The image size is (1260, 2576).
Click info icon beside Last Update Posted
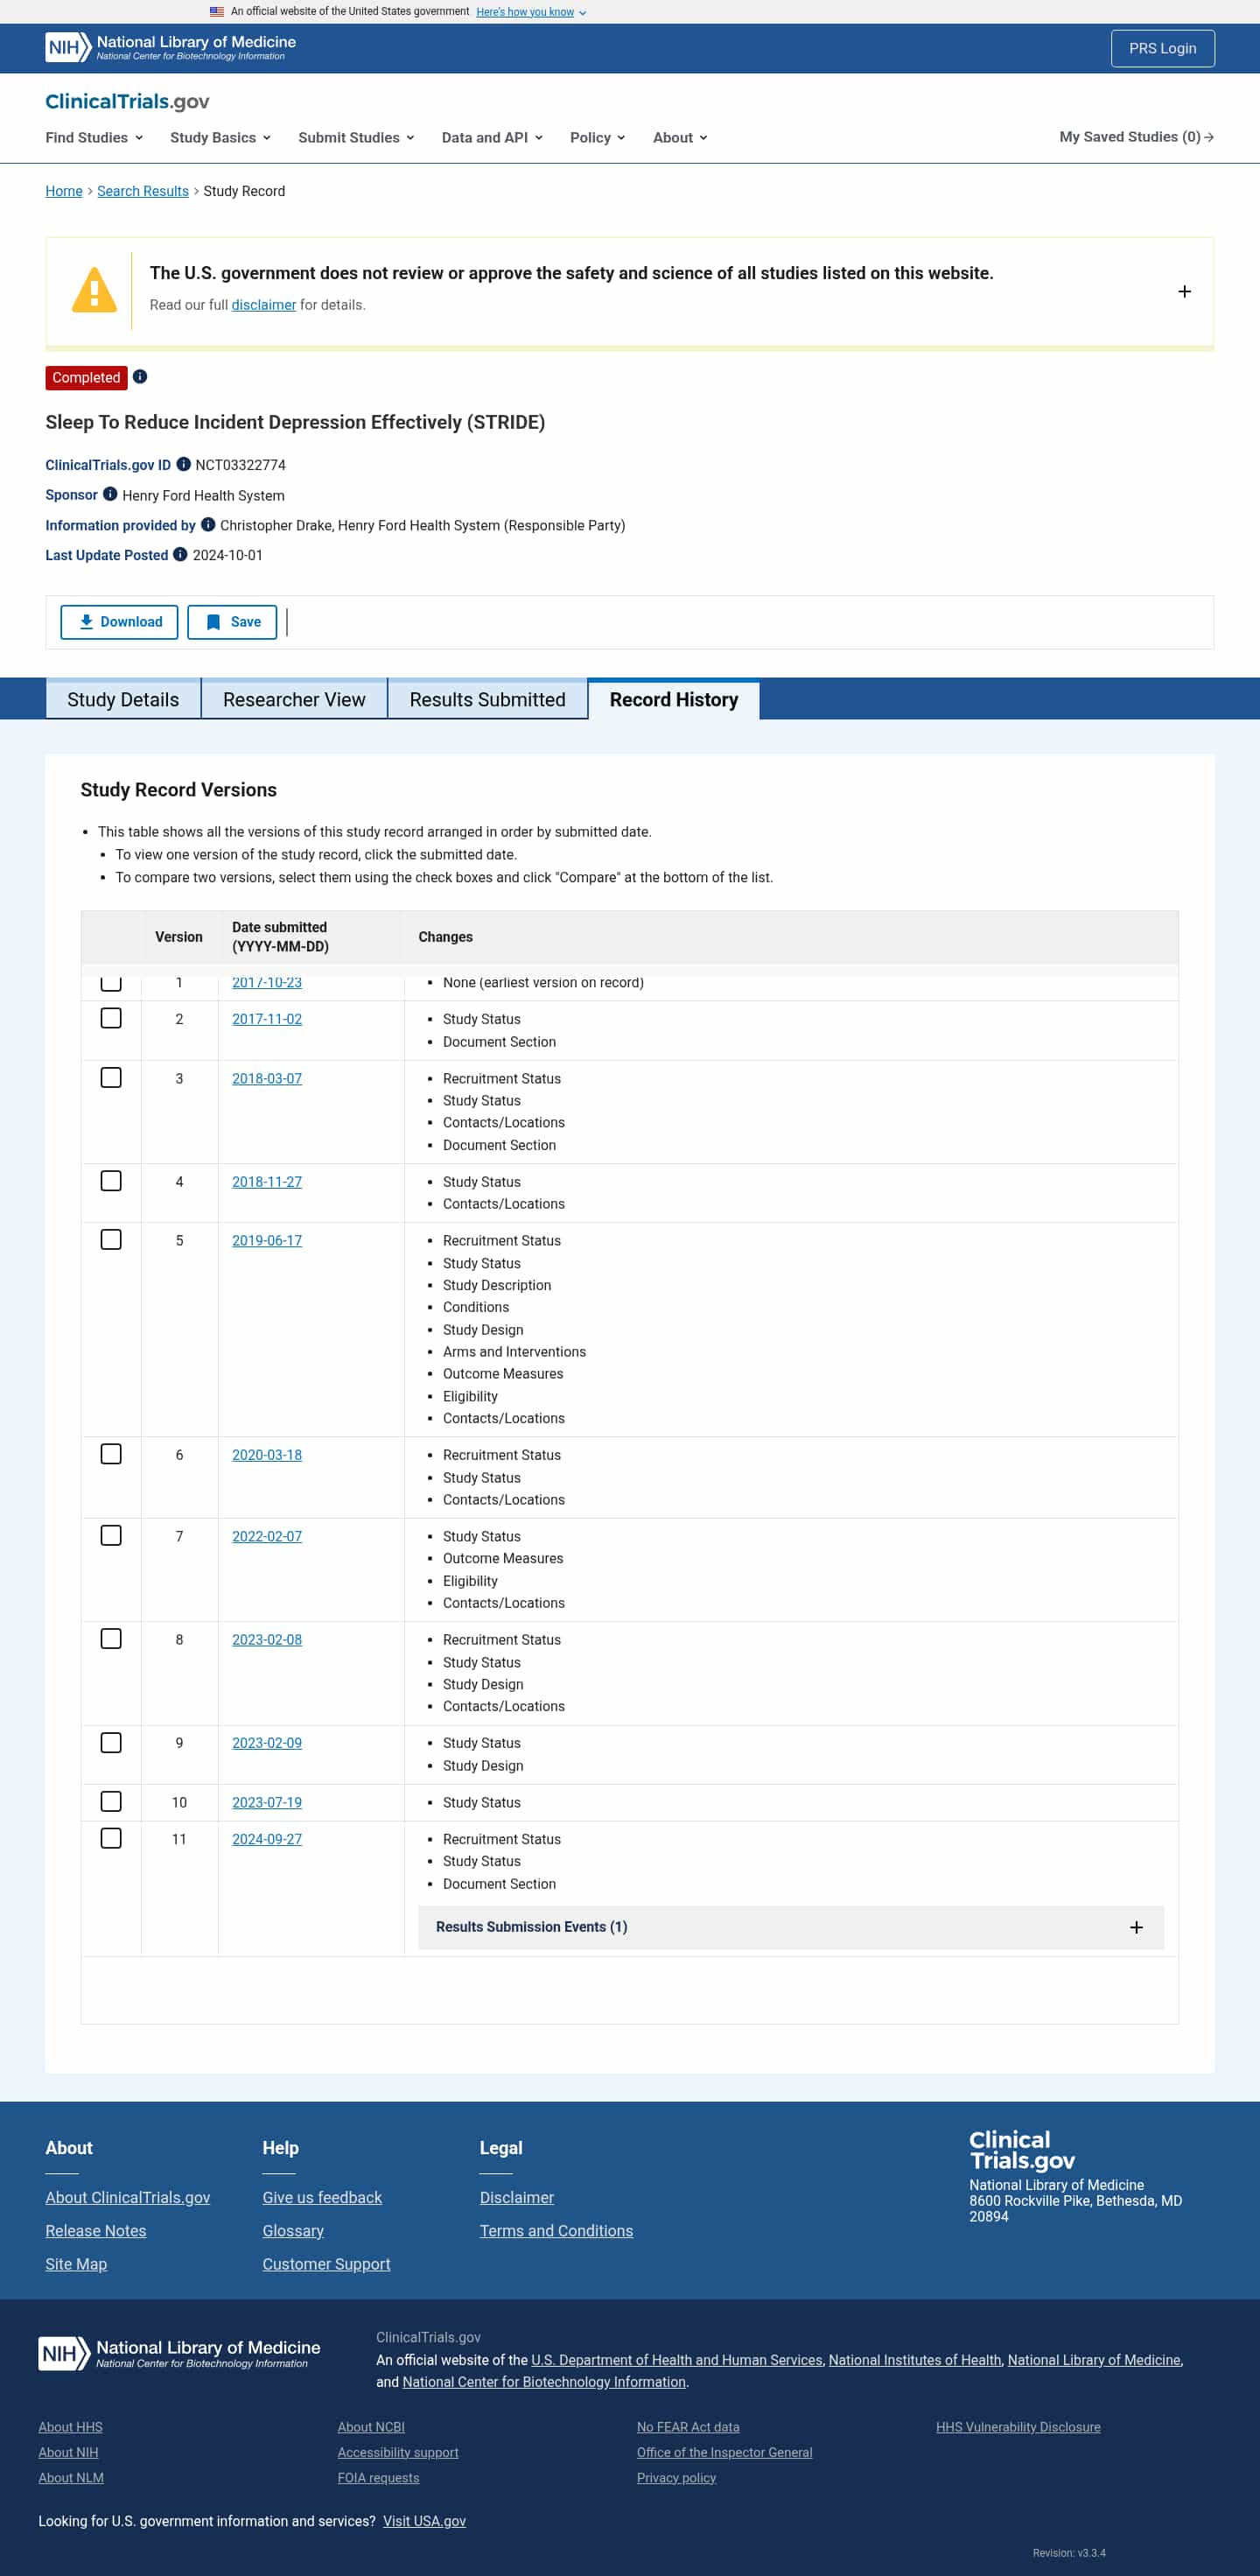[x=180, y=554]
